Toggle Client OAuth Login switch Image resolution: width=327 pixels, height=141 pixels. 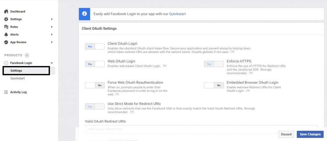(x=95, y=46)
